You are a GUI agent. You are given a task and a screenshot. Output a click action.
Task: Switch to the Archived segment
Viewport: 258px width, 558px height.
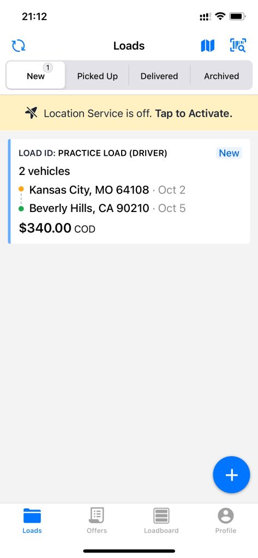(221, 76)
